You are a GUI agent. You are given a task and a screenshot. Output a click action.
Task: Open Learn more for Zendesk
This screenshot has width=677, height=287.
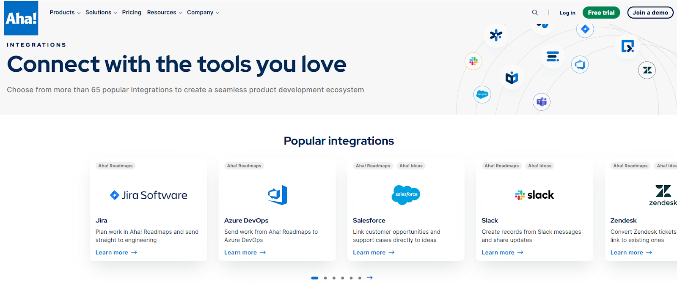pyautogui.click(x=631, y=252)
